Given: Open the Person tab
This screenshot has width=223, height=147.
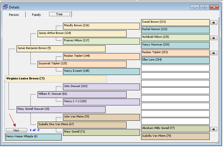Looking at the screenshot, I should (x=14, y=15).
